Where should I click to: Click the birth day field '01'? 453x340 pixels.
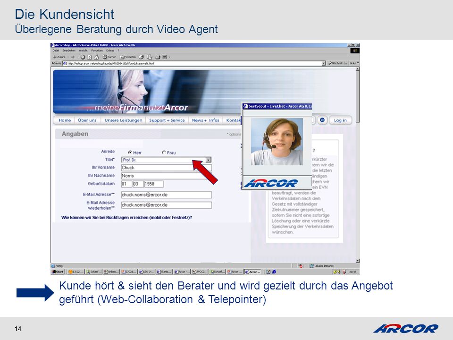tap(126, 184)
